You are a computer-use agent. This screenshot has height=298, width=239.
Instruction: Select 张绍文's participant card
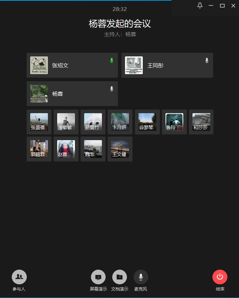[72, 65]
